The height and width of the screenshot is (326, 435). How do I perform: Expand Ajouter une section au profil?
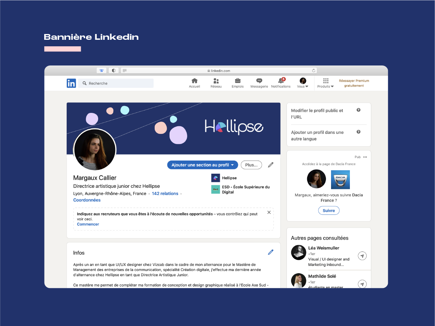tap(202, 165)
